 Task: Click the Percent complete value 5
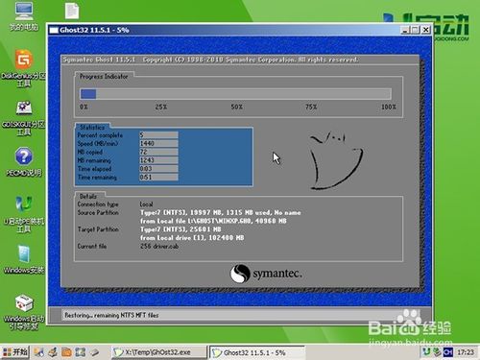[158, 135]
